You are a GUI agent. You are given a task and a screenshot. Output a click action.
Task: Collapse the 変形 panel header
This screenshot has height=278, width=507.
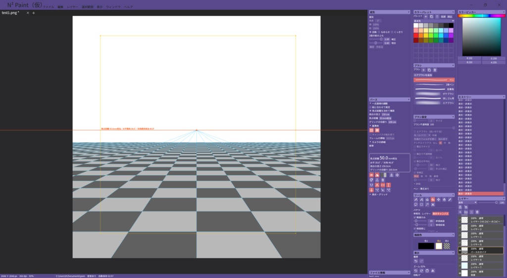click(389, 12)
